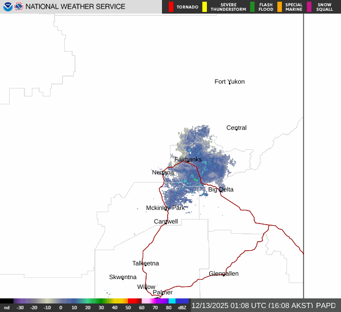Click the green Flash Flood legend swatch
Screen dimensions: 341x312
click(x=252, y=7)
